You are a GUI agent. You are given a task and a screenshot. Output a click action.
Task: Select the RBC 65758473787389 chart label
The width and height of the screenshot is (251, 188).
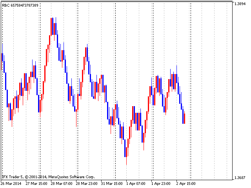click(x=20, y=5)
